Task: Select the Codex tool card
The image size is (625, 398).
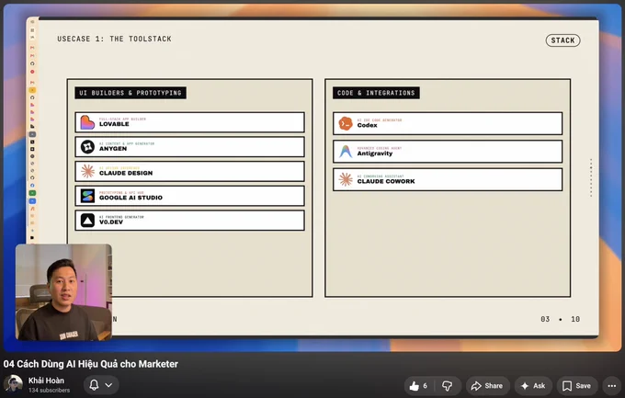Action: (x=448, y=123)
